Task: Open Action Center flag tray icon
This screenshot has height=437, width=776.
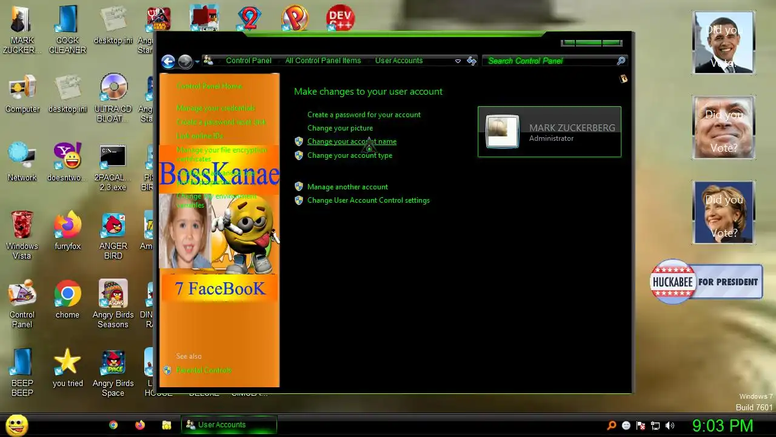Action: (x=641, y=425)
